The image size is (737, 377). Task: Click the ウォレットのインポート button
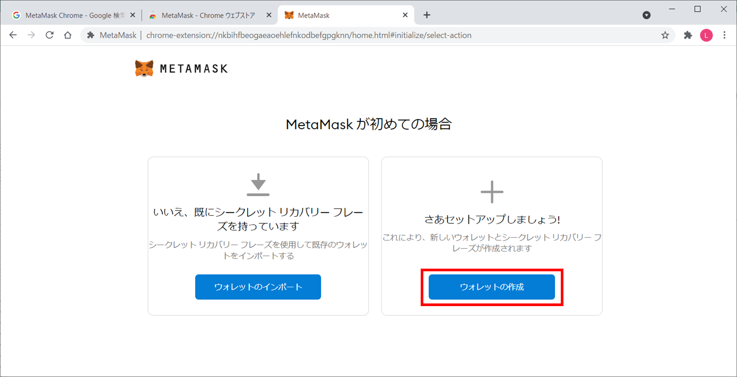coord(258,287)
